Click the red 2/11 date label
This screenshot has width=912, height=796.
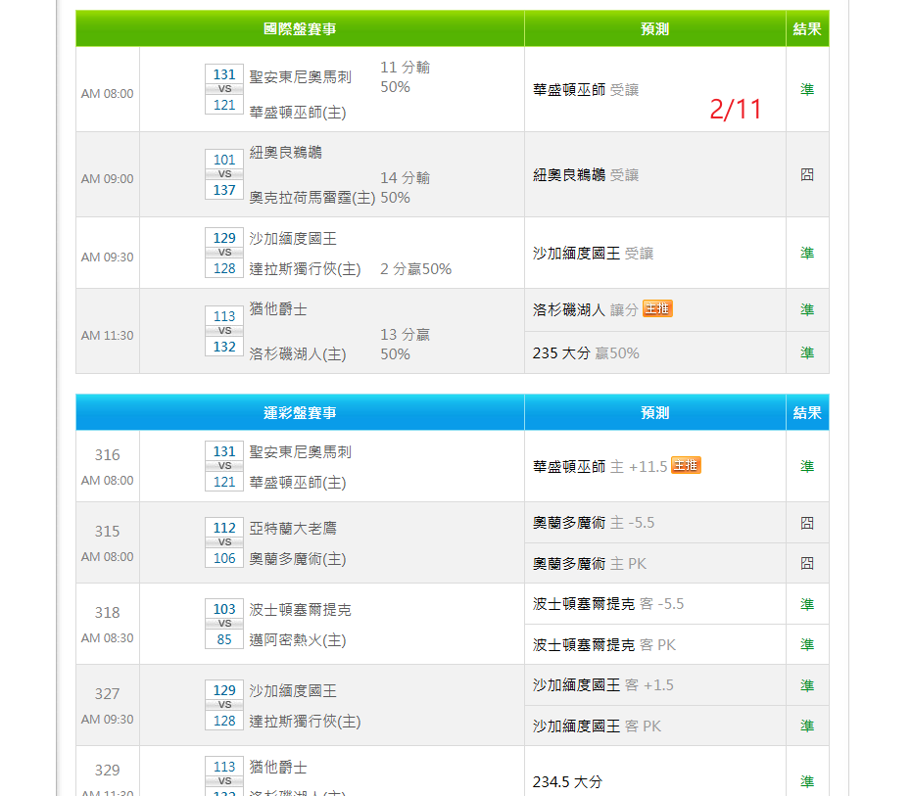(x=736, y=110)
